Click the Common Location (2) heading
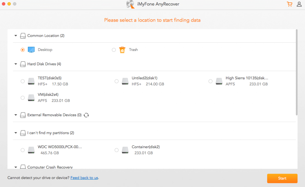Viewport: 305px width, 187px height. tap(46, 36)
